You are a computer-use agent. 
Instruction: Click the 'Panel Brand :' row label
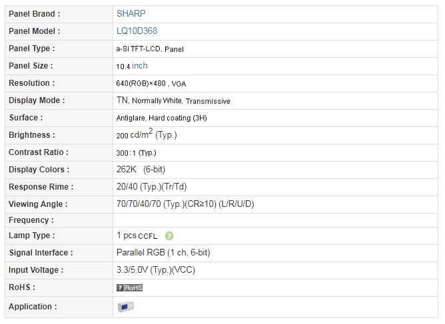[x=34, y=13]
